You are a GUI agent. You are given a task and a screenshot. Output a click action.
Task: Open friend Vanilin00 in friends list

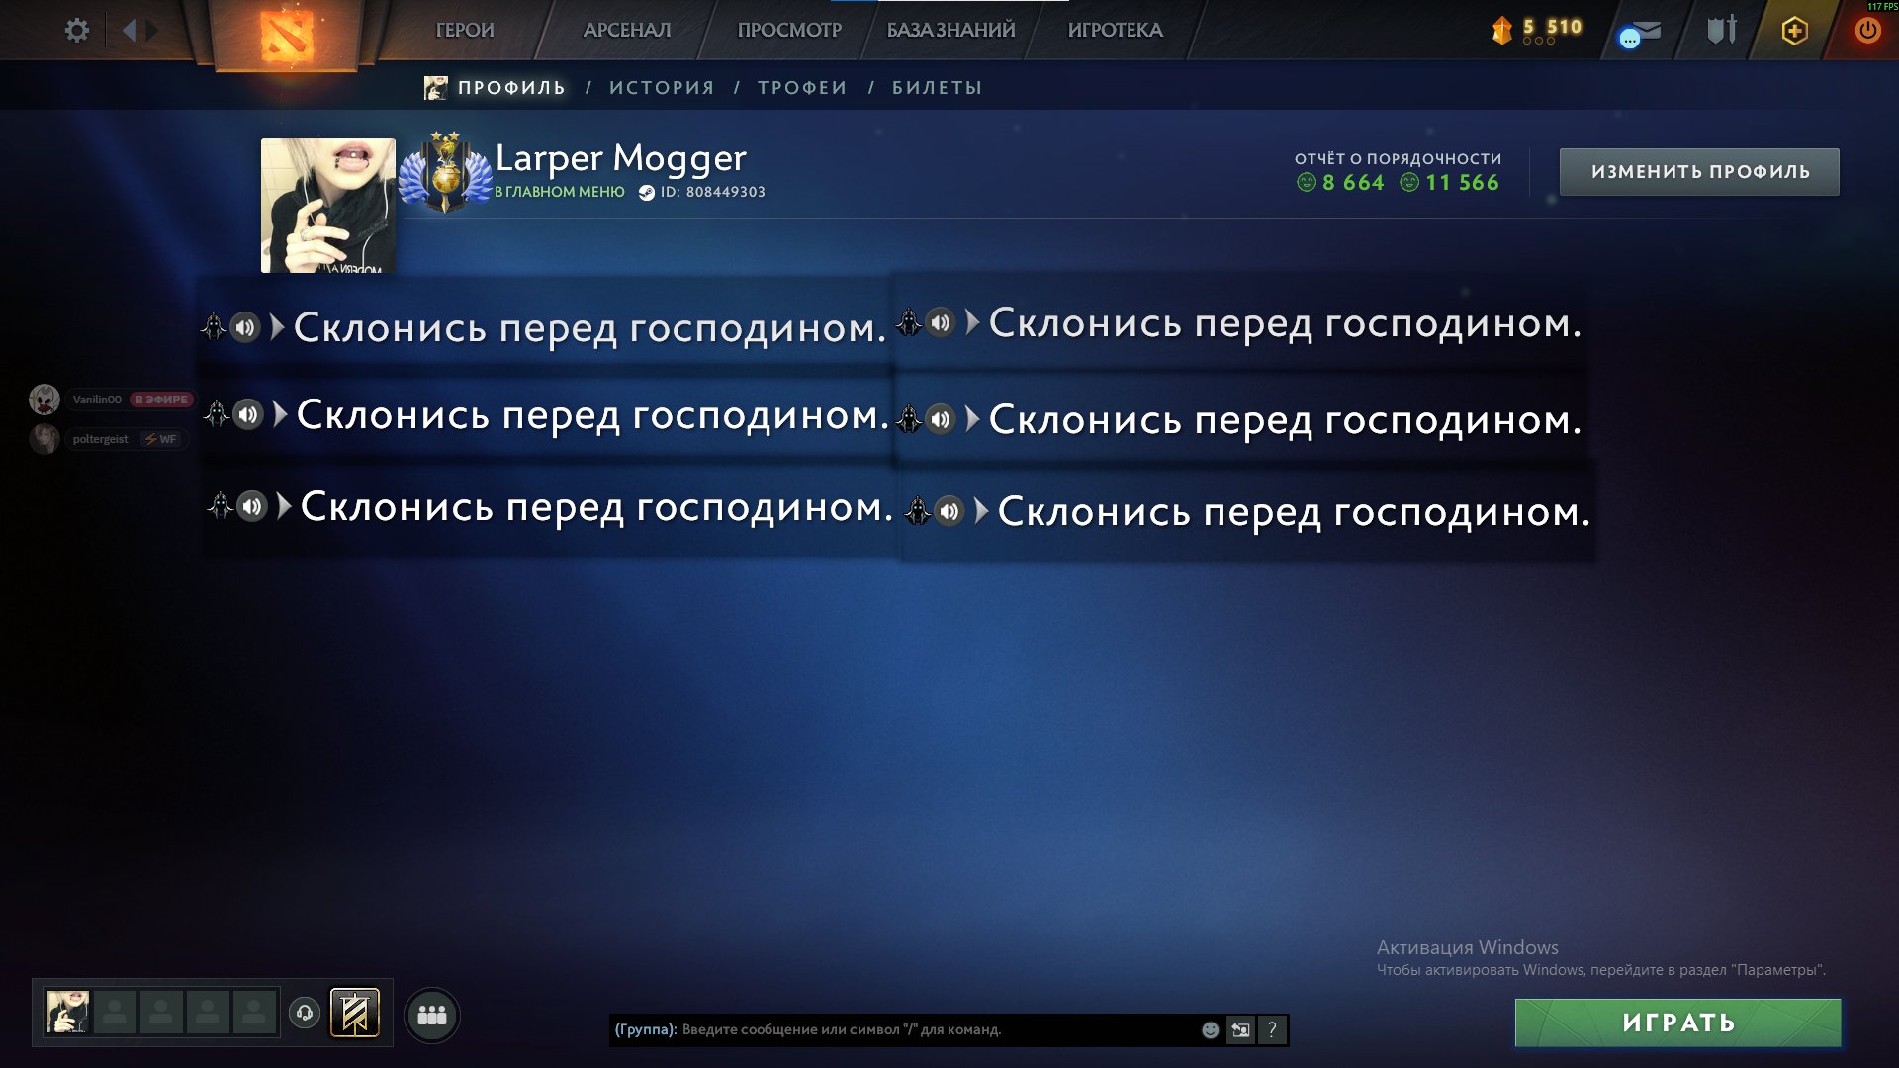97,400
